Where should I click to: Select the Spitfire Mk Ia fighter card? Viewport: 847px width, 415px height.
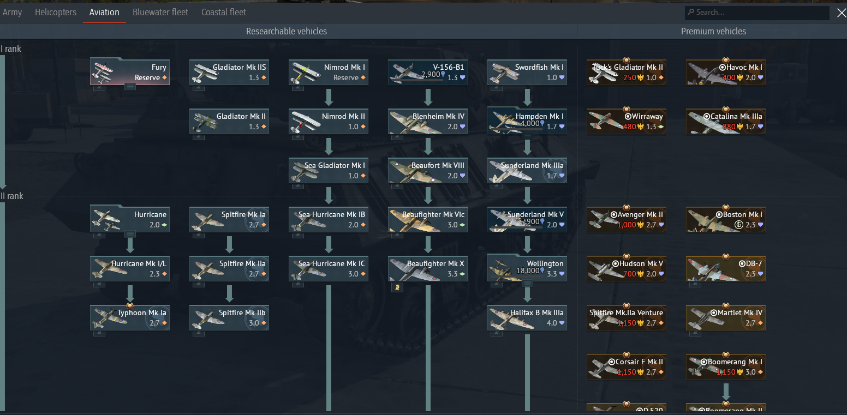pyautogui.click(x=229, y=220)
